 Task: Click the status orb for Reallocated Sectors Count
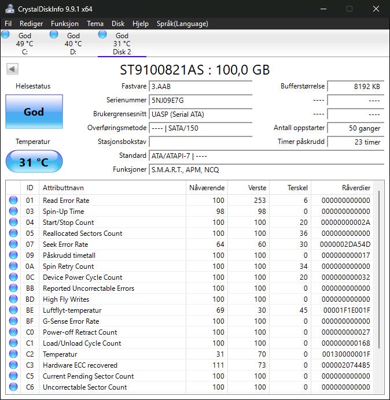tap(13, 233)
